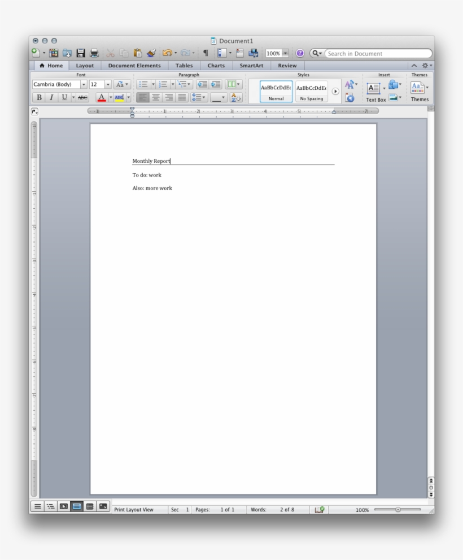Select the Format Painter brush icon
Viewport: 463px width, 560px height.
click(x=150, y=52)
